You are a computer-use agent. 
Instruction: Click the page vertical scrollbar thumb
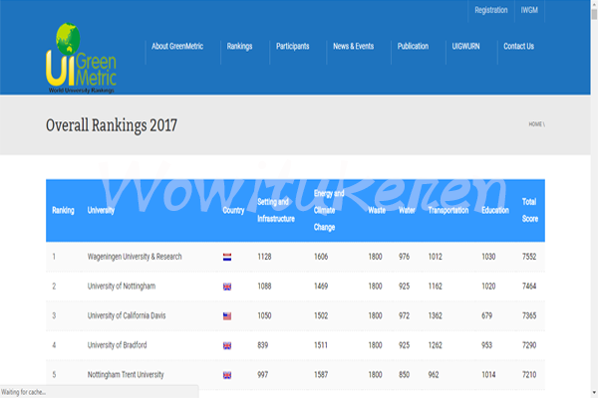(594, 14)
